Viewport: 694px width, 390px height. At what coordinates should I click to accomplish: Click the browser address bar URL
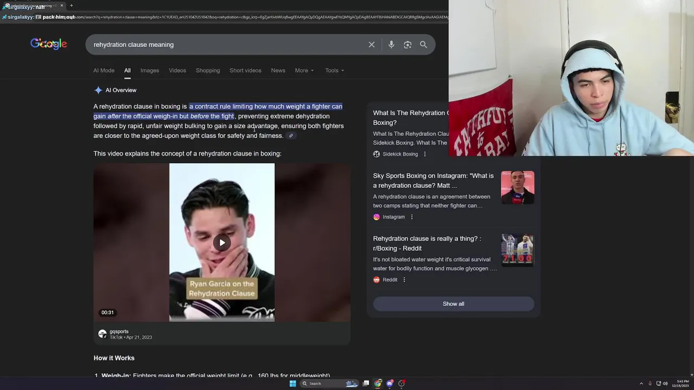click(260, 17)
